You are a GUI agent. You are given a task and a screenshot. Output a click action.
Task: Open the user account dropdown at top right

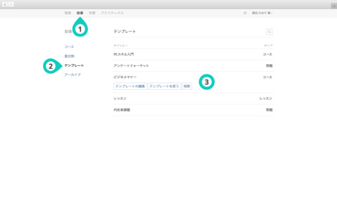(262, 13)
